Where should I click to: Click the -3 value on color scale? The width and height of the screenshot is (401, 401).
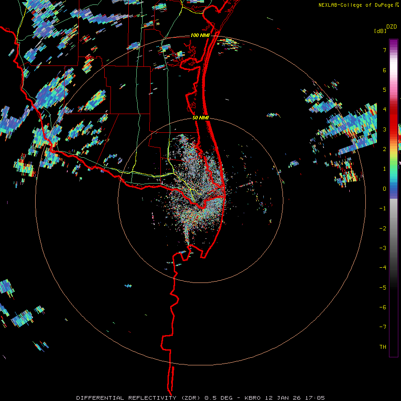tap(383, 248)
